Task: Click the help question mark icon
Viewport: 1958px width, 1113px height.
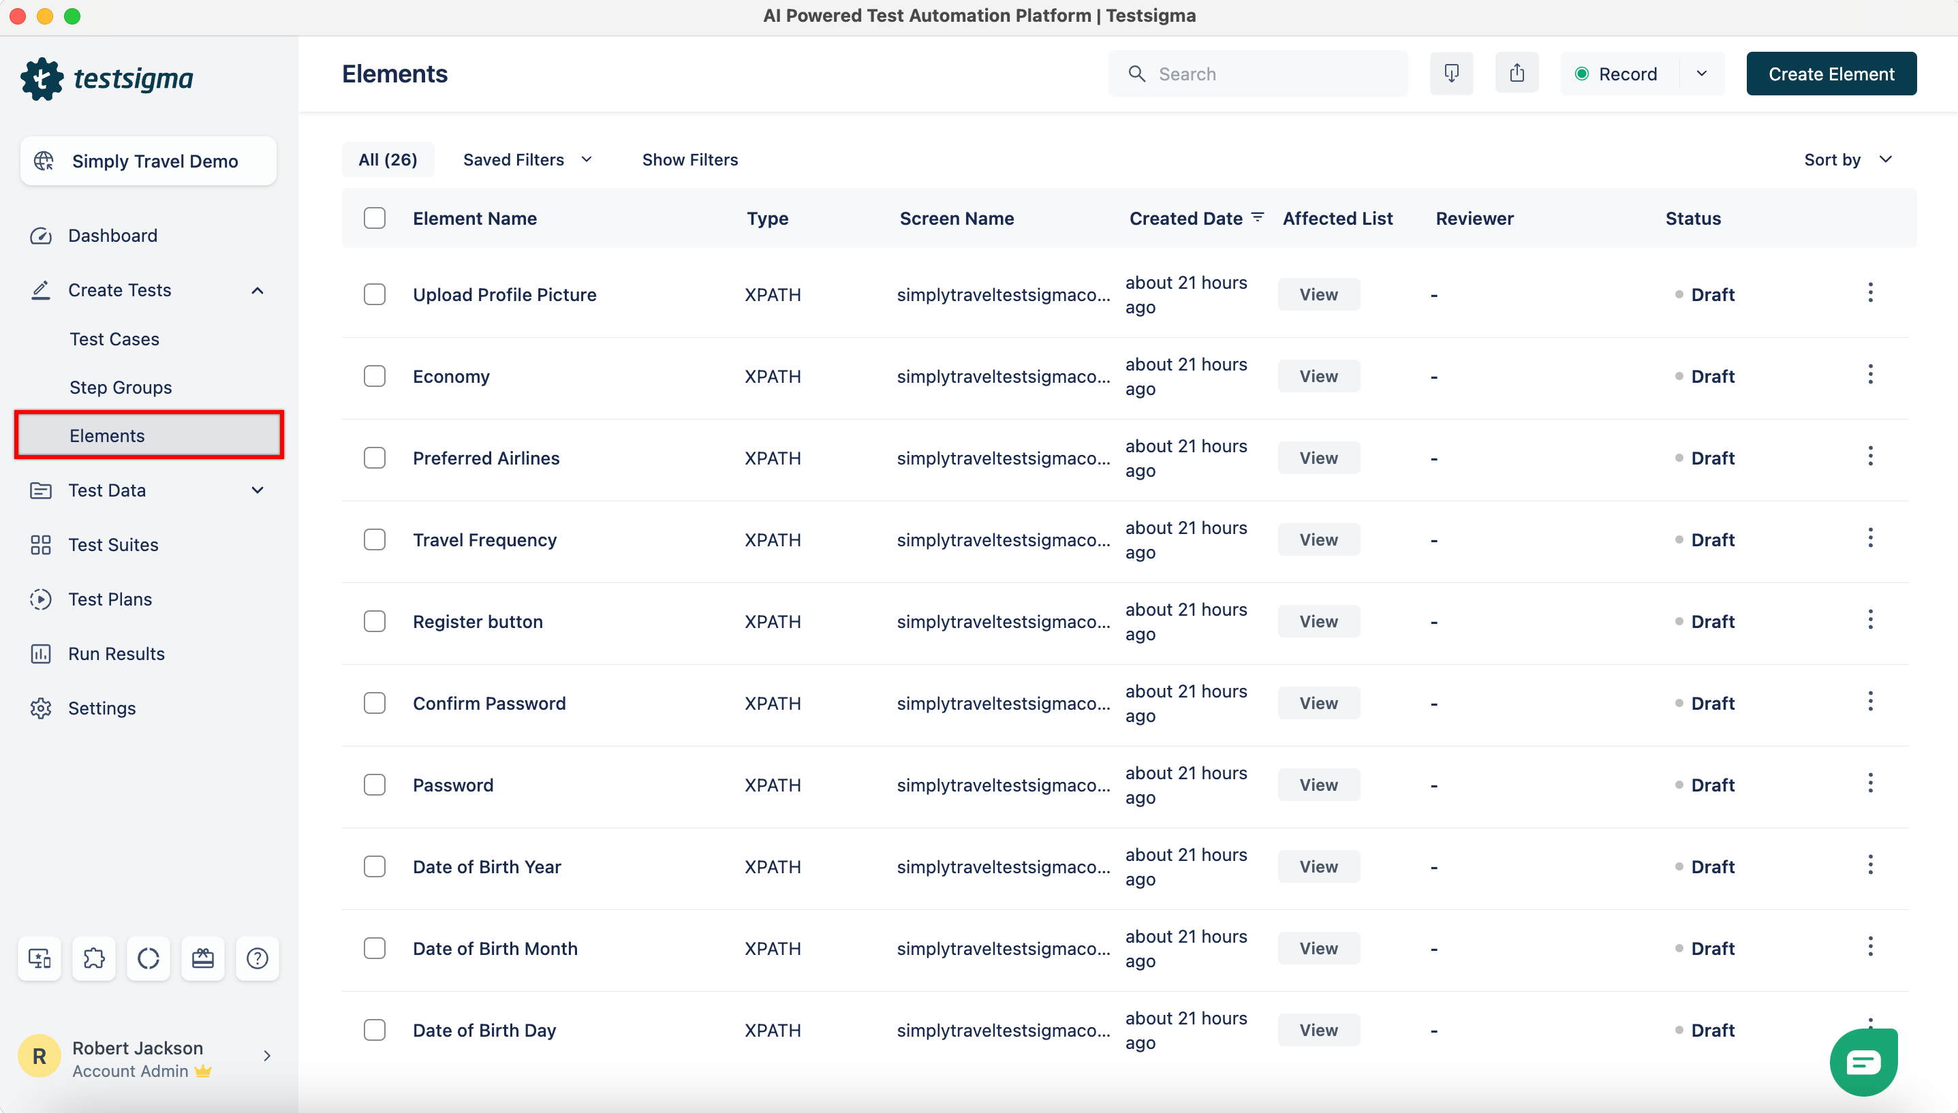Action: click(x=258, y=958)
